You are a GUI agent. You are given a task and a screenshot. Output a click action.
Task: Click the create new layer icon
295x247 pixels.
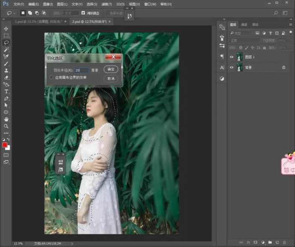click(277, 242)
